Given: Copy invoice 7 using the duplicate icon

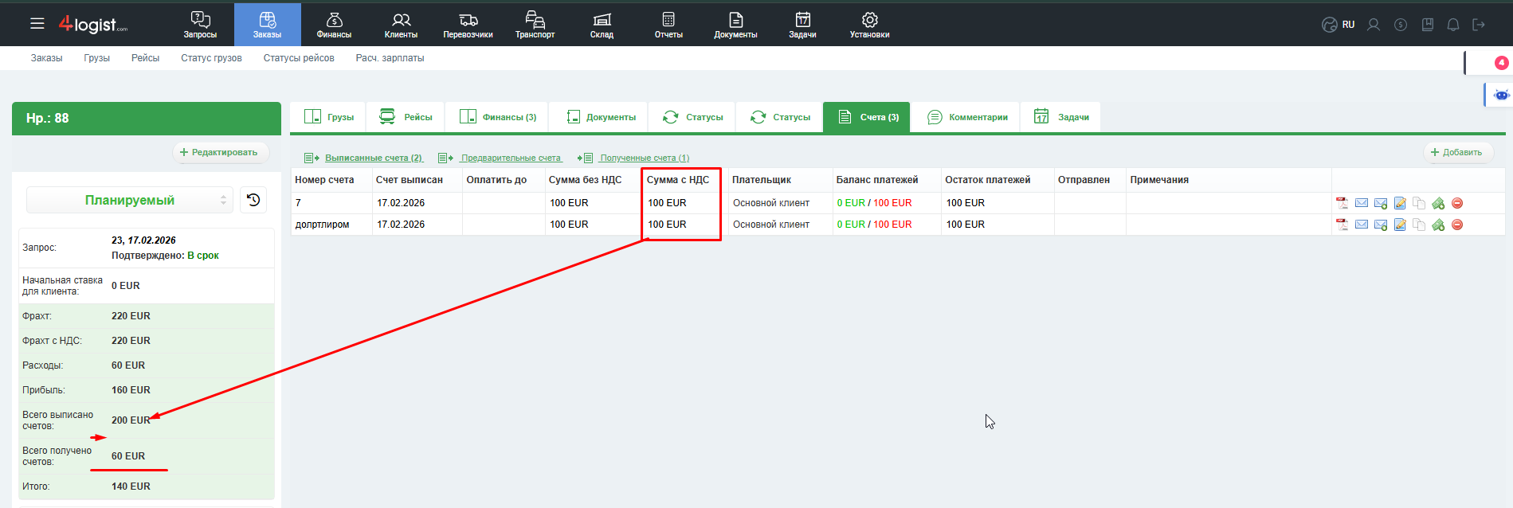Looking at the screenshot, I should 1419,203.
